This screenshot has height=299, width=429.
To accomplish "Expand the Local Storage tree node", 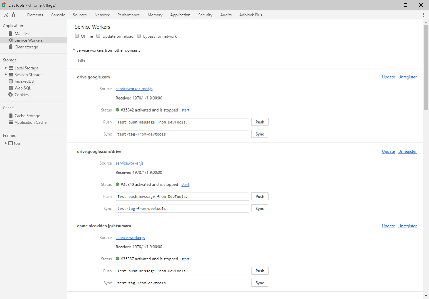I will [x=6, y=68].
